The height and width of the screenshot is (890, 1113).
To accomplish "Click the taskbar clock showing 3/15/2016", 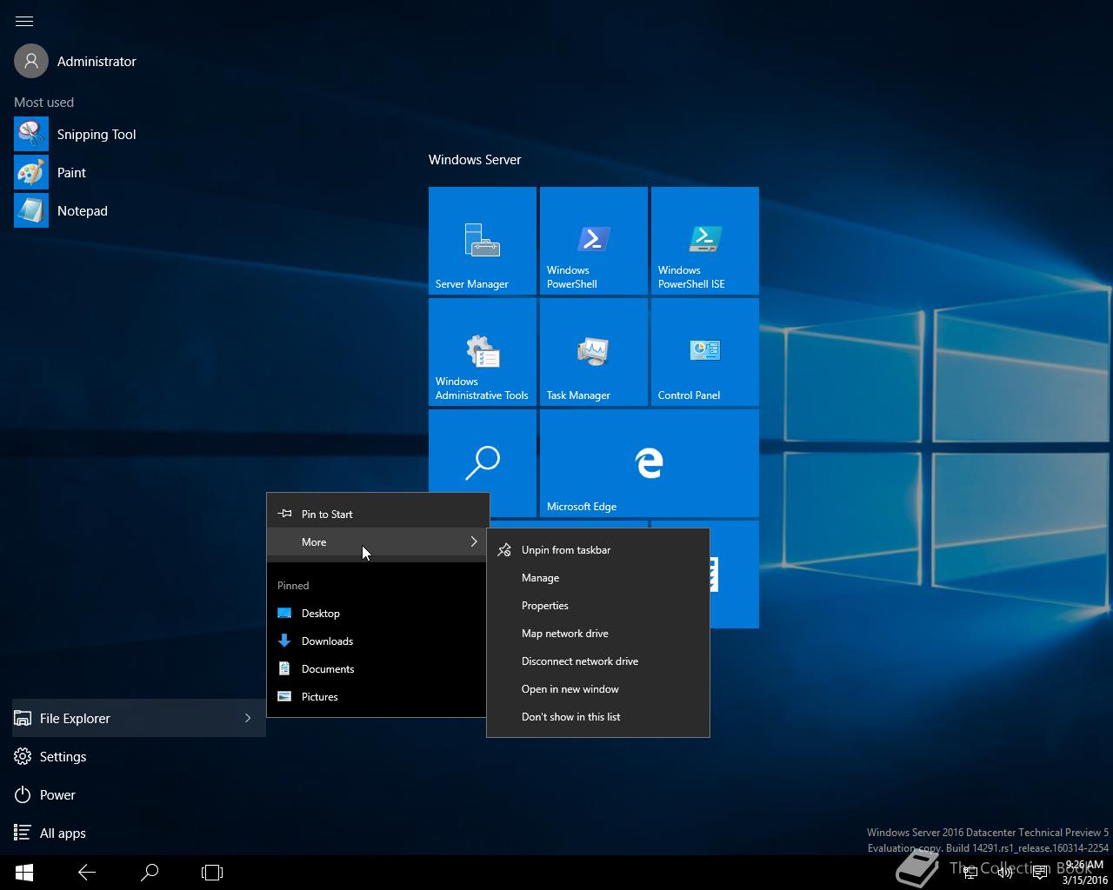I will [1084, 873].
